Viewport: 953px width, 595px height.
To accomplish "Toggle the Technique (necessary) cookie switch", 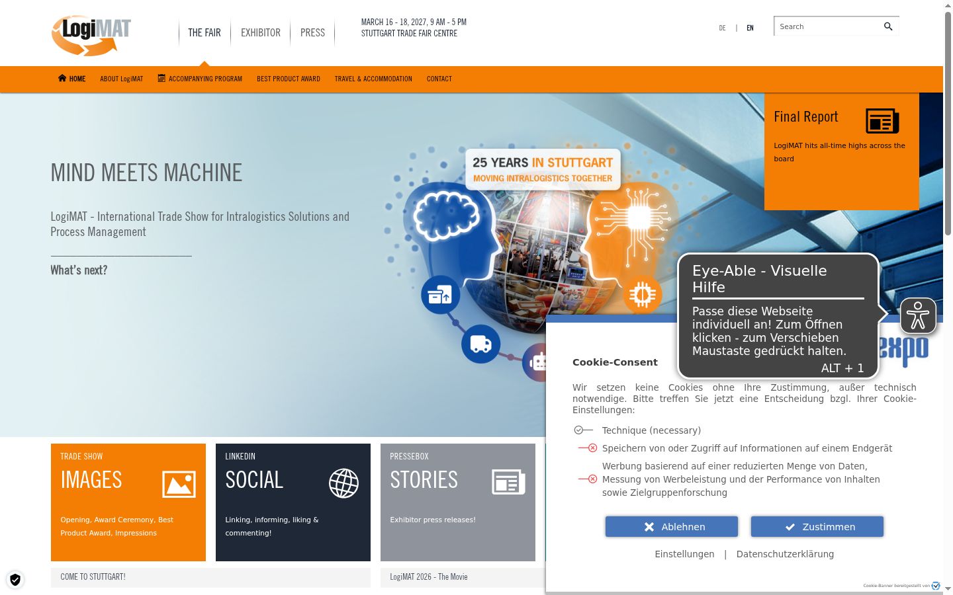I will pos(584,430).
